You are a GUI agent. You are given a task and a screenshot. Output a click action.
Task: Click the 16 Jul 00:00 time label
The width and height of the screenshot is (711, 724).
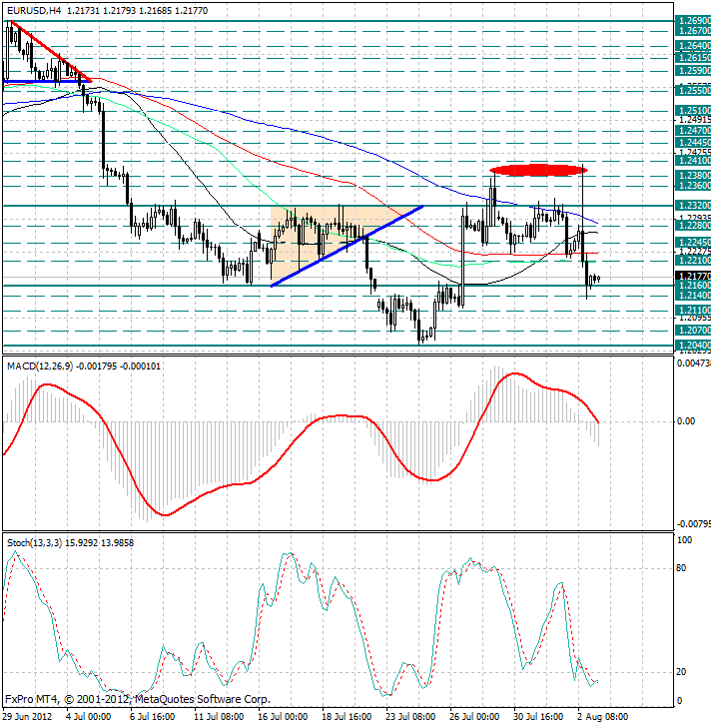click(x=283, y=717)
